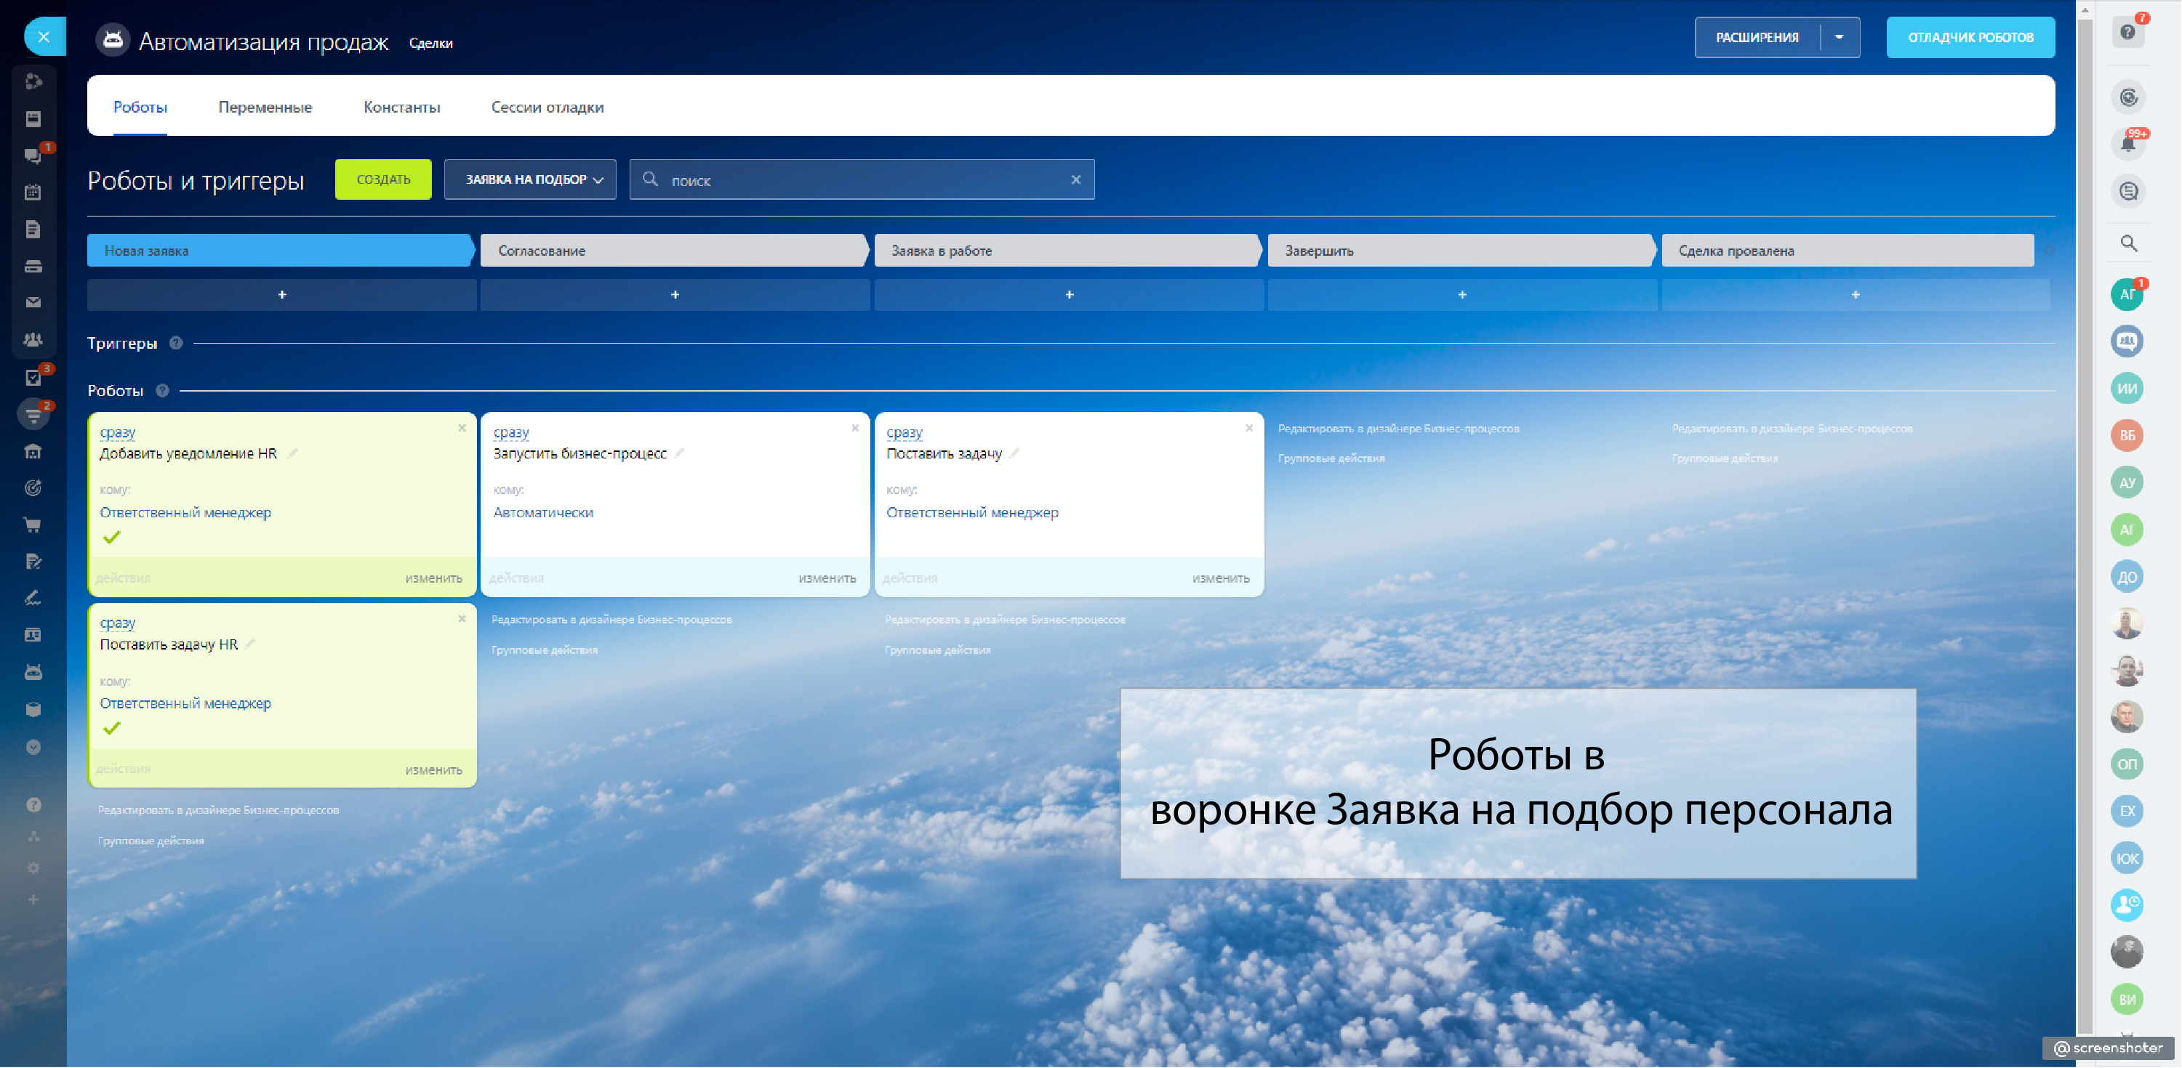Screen dimensions: 2182x1068
Task: Click the help icon next to Роботы heading
Action: 163,390
